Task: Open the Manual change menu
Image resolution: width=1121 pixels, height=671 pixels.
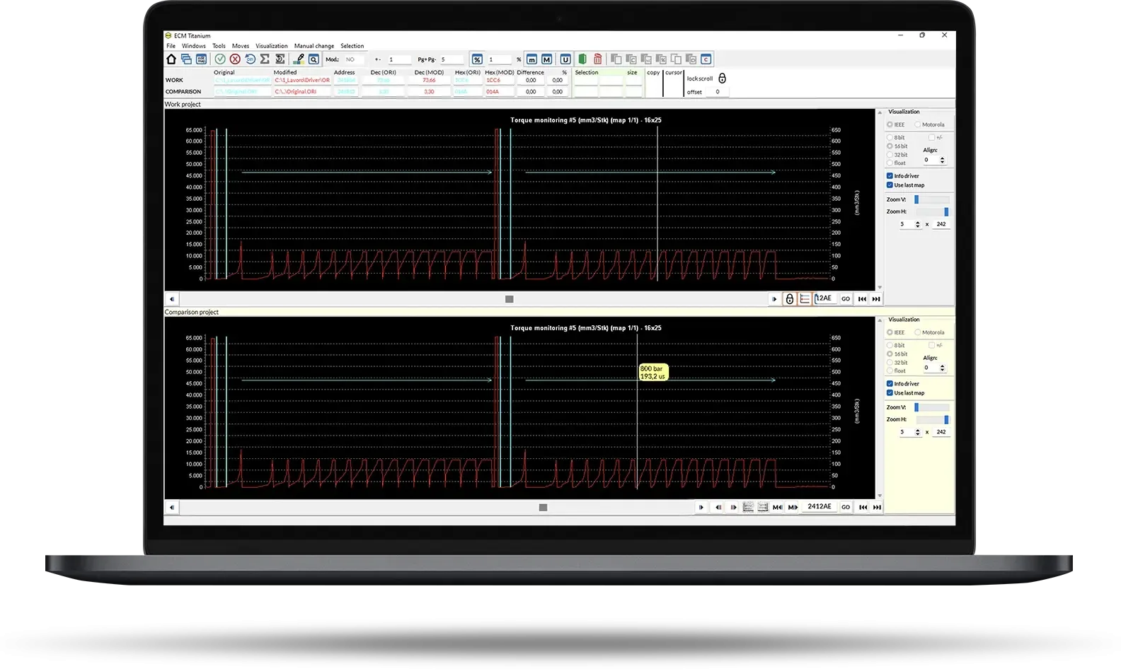Action: tap(314, 46)
